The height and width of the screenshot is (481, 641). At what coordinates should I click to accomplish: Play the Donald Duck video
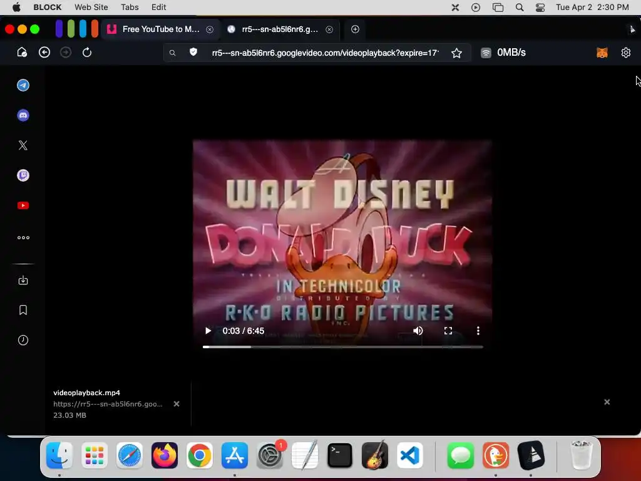tap(208, 331)
